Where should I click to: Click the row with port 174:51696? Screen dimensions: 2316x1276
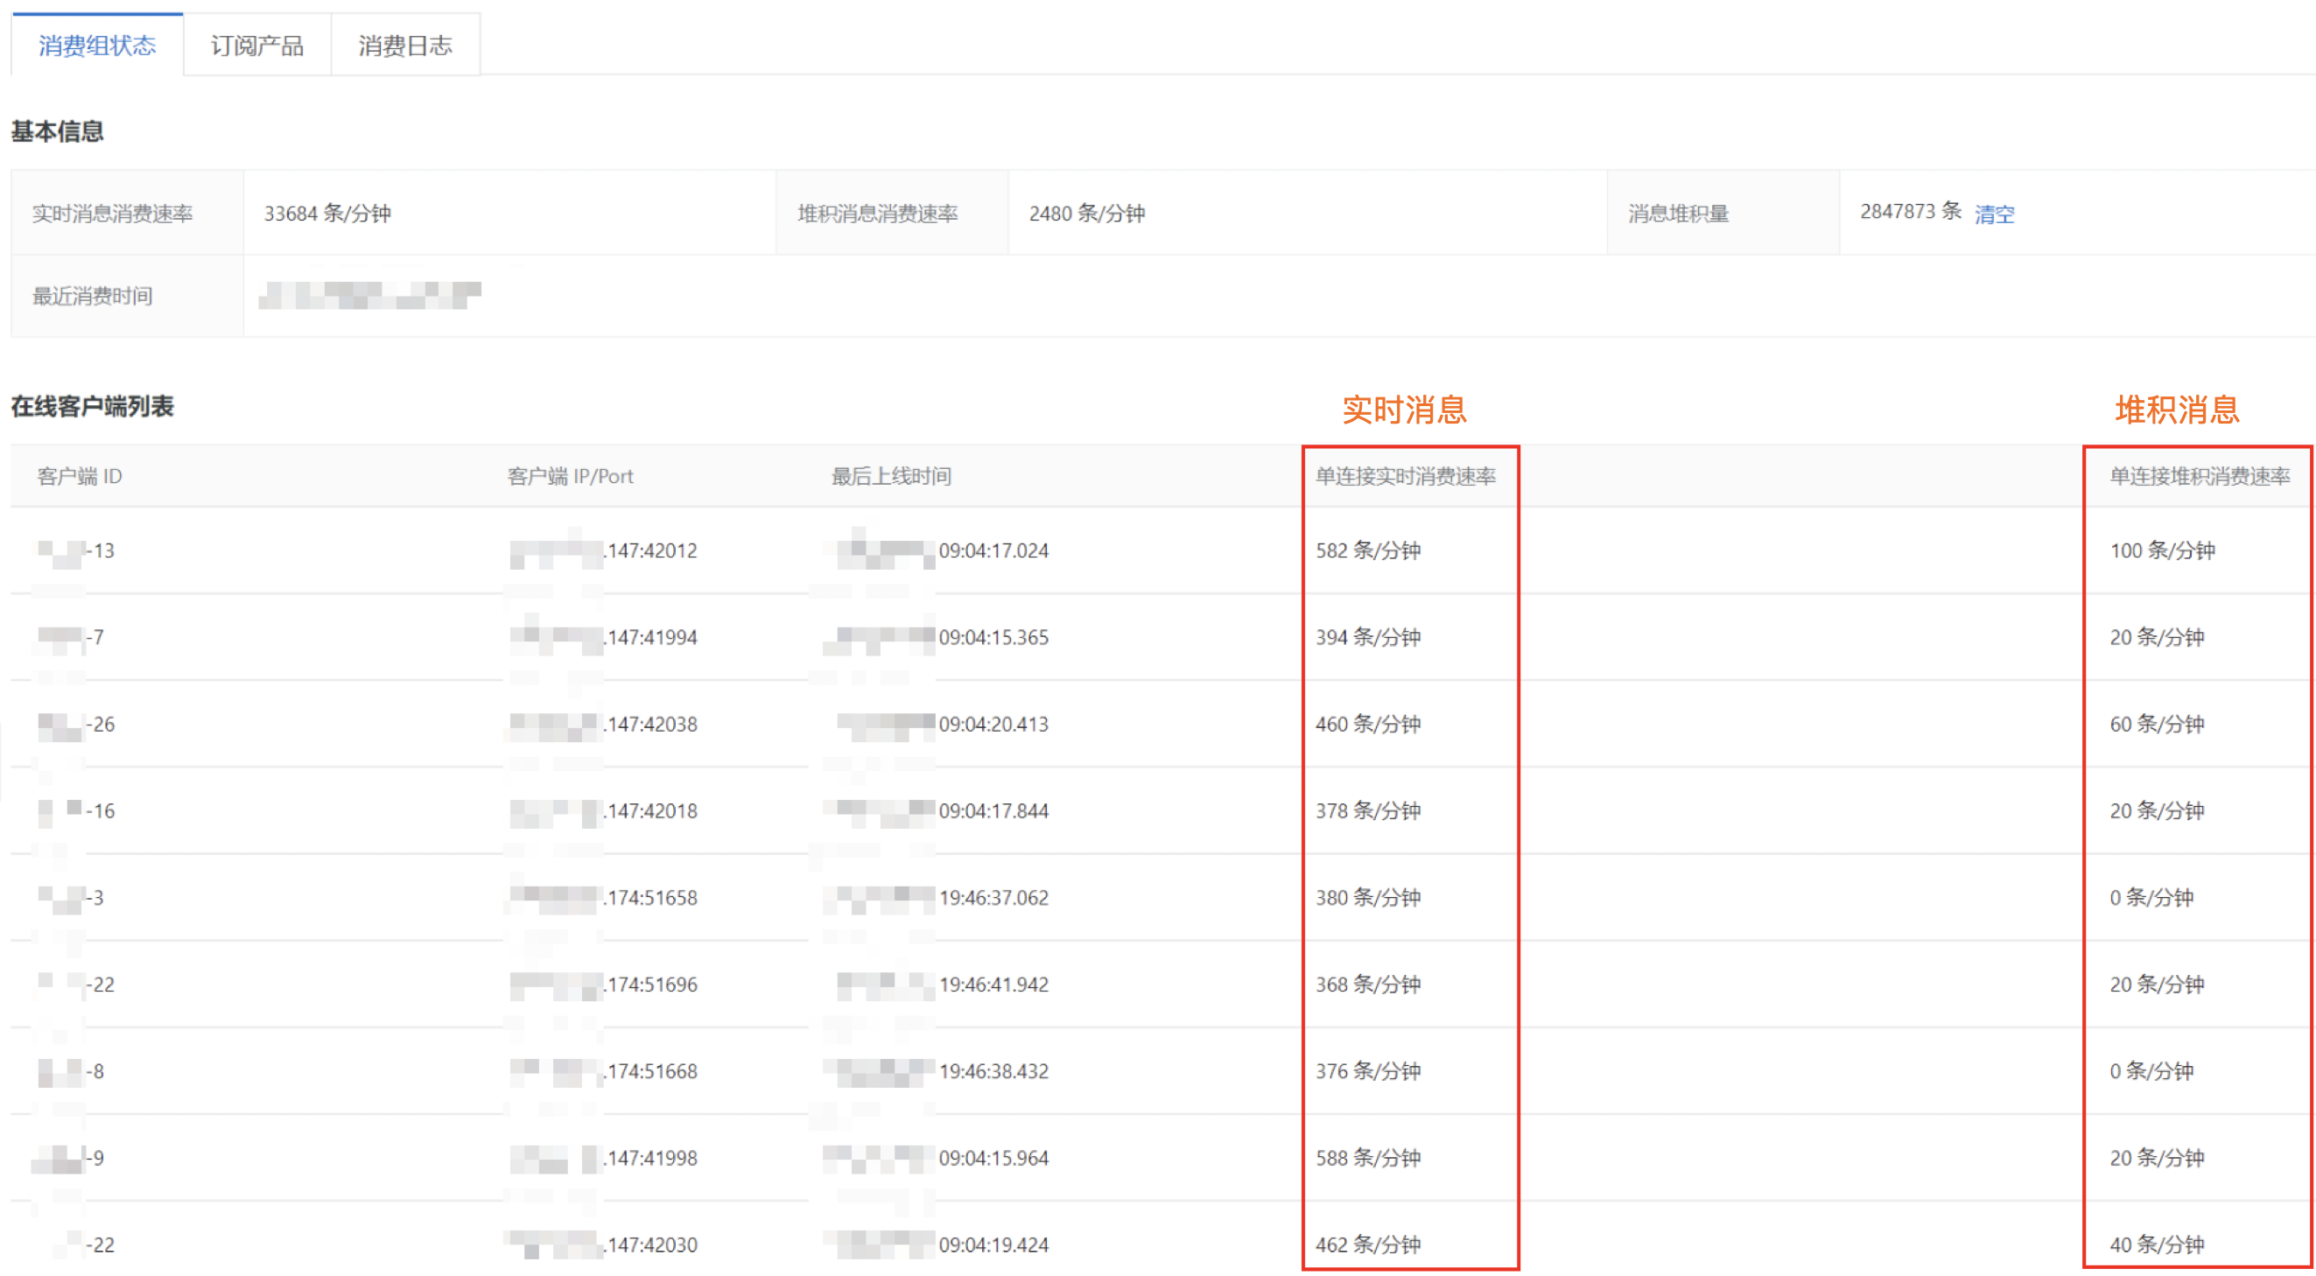(x=651, y=985)
